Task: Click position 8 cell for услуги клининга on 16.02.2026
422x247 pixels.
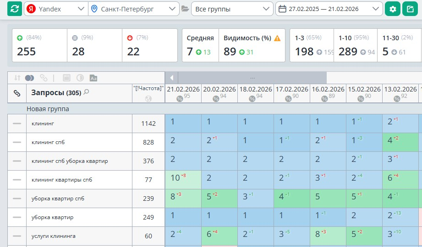Action: tap(328, 236)
